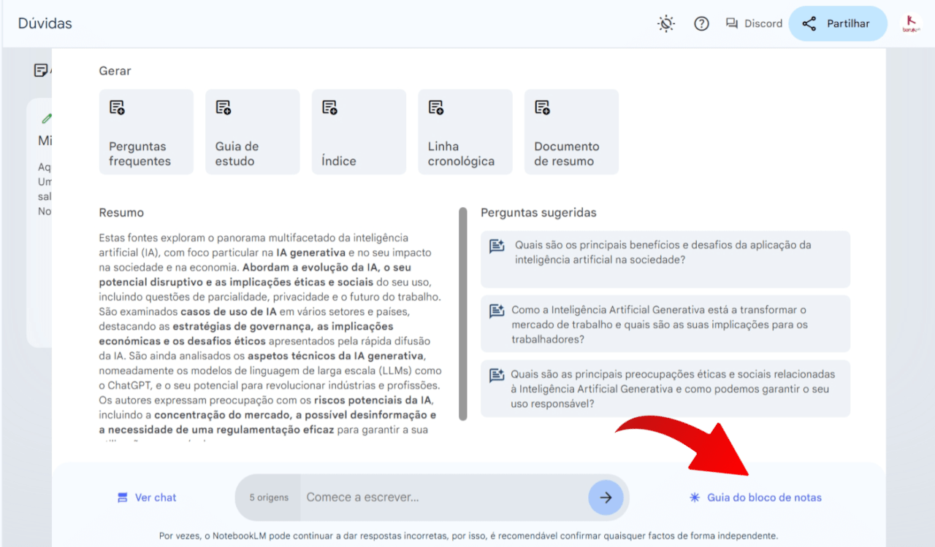The height and width of the screenshot is (547, 935).
Task: Click the Linha cronológica note icon
Action: coord(436,108)
